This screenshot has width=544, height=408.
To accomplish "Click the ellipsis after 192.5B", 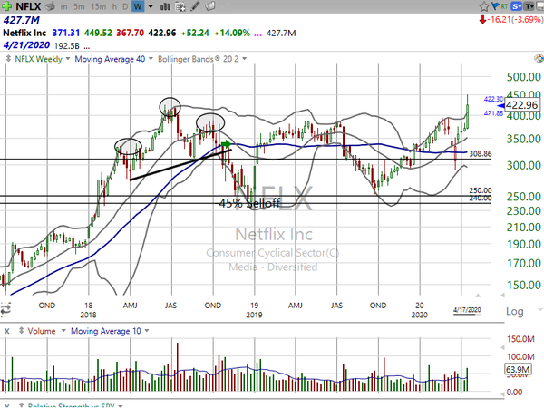I will click(87, 47).
